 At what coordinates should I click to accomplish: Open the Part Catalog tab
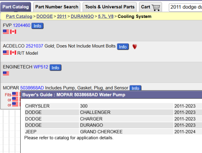point(16,7)
